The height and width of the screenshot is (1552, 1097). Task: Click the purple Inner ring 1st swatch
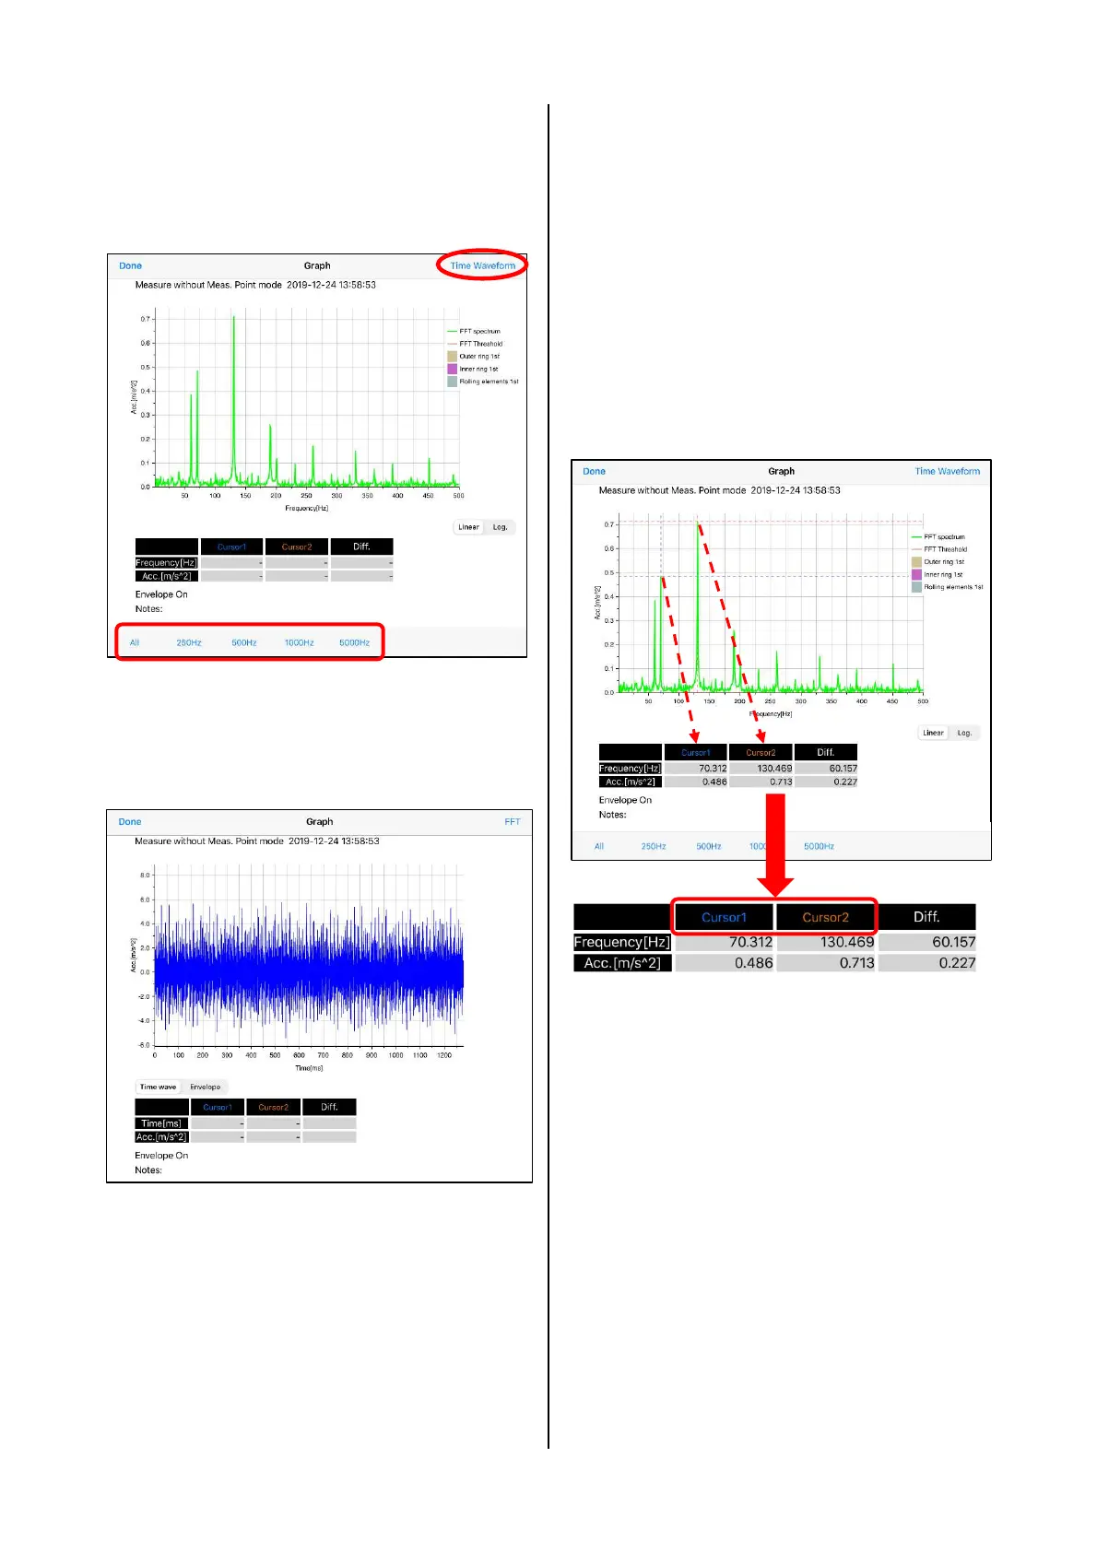(453, 369)
